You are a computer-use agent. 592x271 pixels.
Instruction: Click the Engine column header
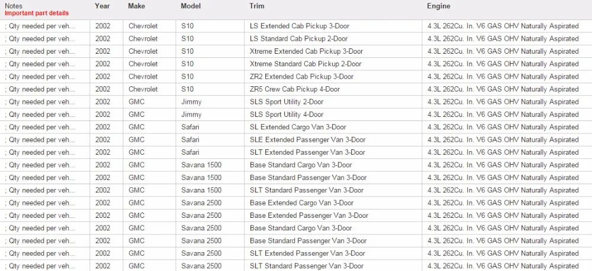click(438, 6)
